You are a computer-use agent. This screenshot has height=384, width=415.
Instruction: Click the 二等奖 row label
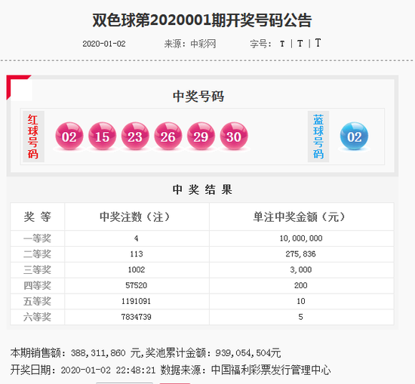pos(37,254)
